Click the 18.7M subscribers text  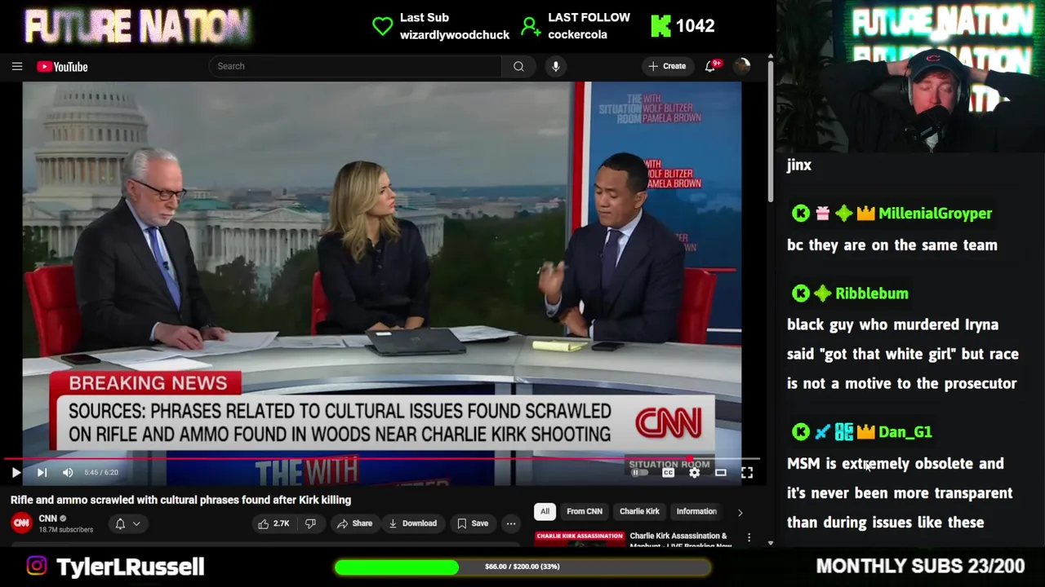66,530
